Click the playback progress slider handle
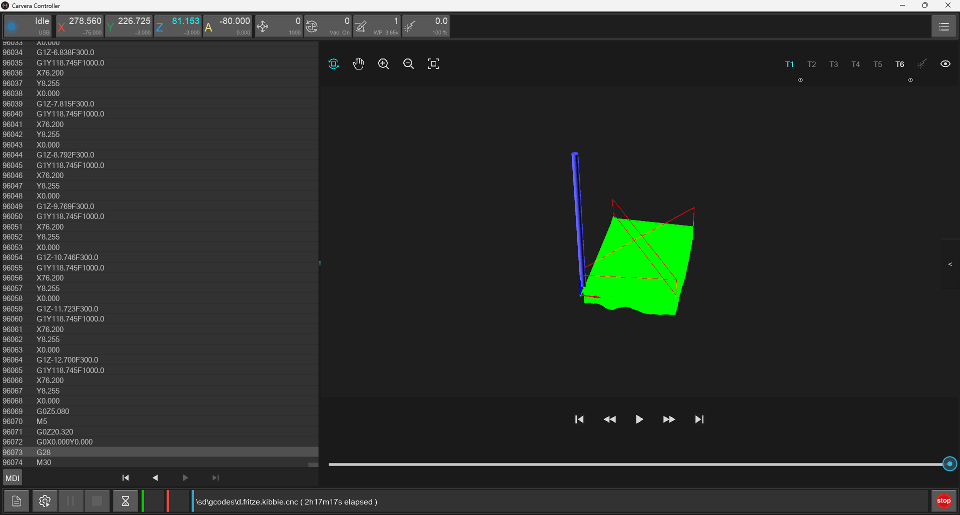Screen dimensions: 960x515 (949, 463)
